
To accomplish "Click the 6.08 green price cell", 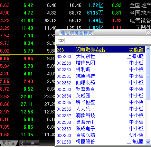I will coord(28,119).
